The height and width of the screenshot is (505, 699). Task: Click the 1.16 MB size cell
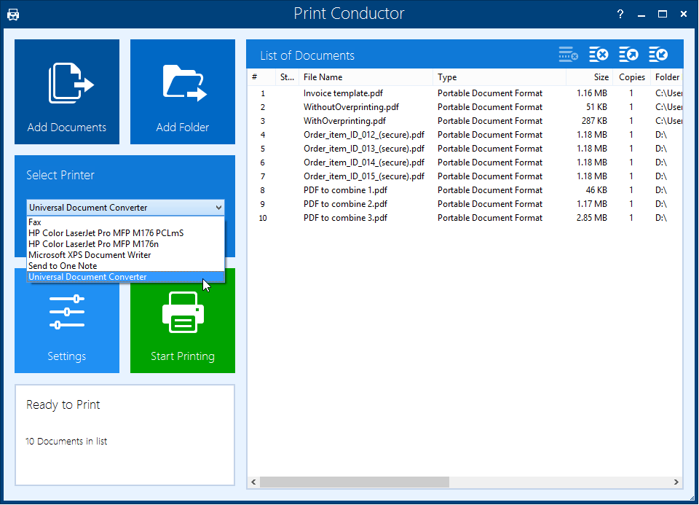click(591, 93)
